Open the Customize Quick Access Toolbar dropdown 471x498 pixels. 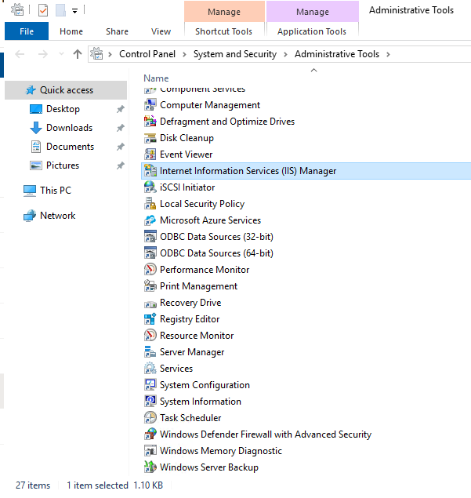[75, 11]
